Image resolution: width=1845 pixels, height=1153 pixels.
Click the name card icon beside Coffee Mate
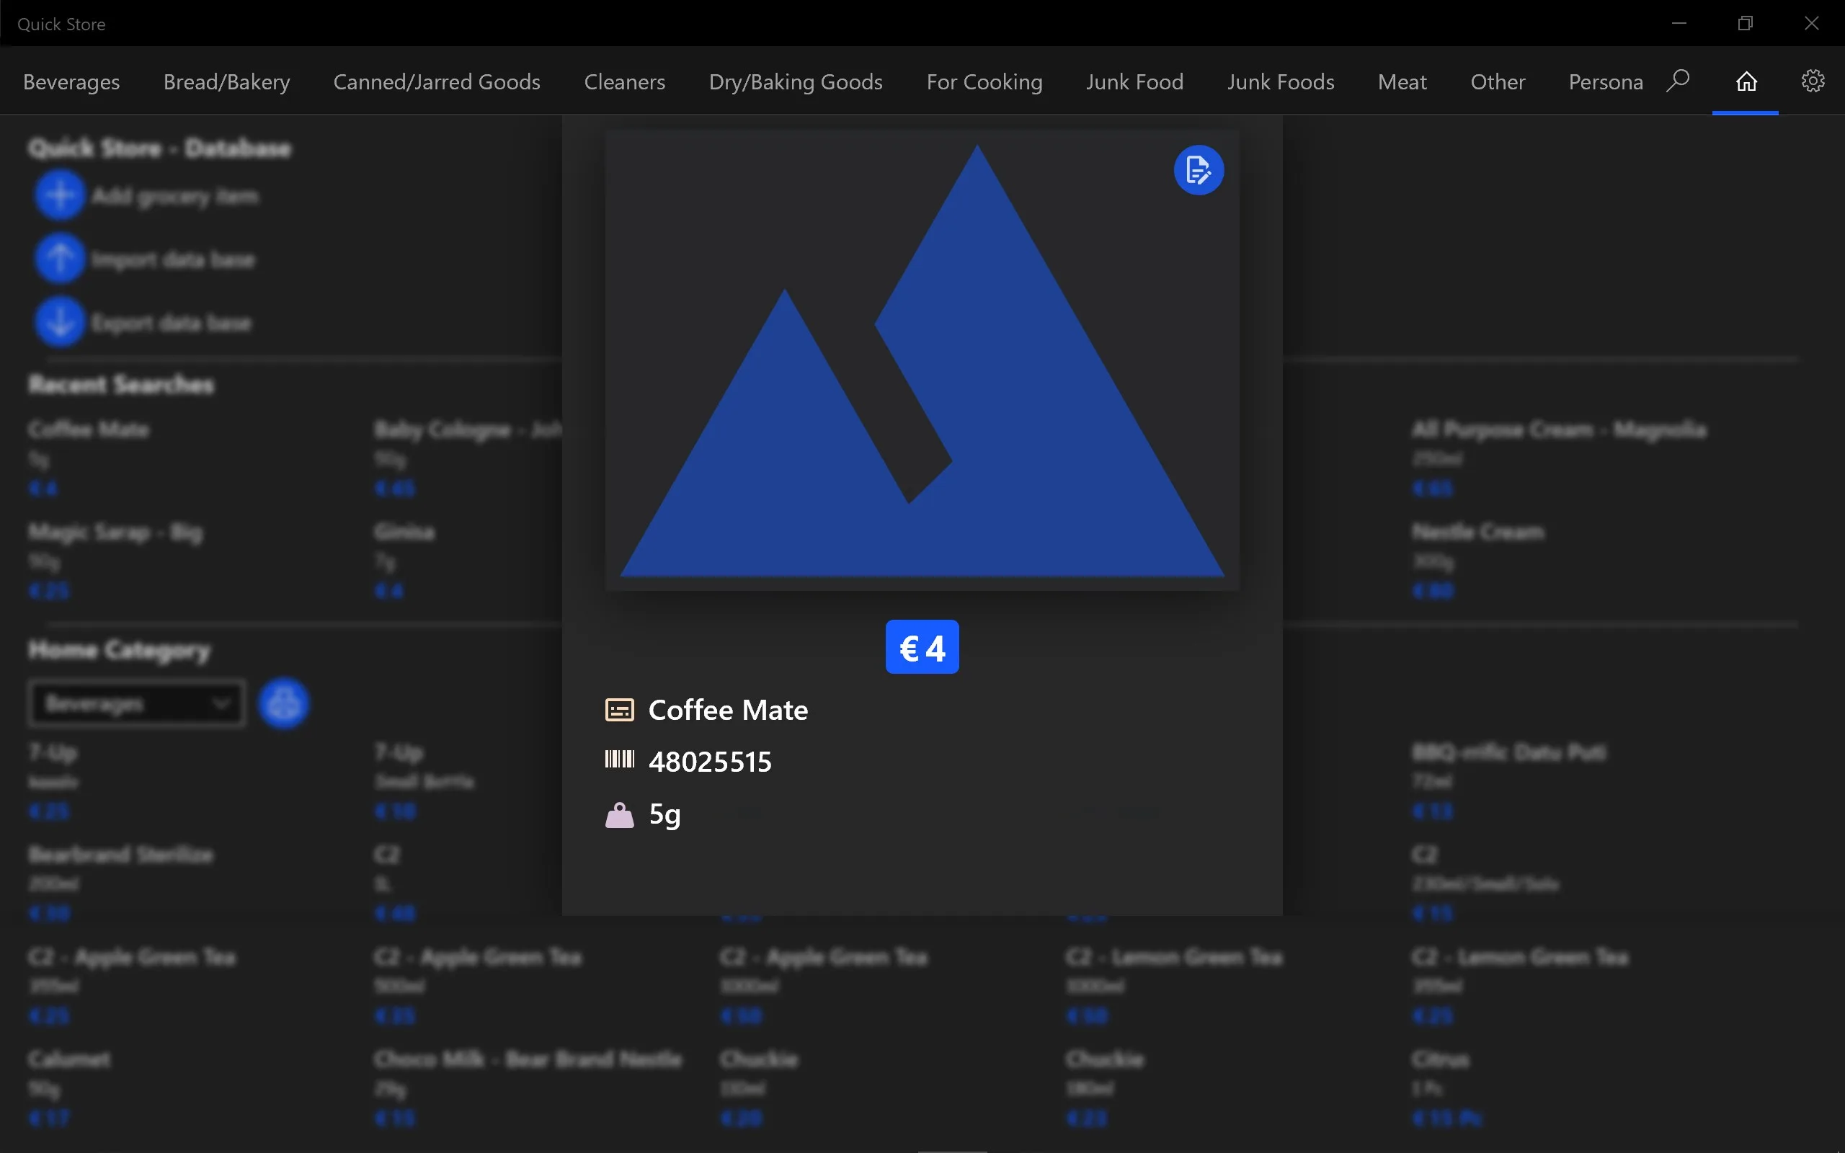tap(619, 710)
